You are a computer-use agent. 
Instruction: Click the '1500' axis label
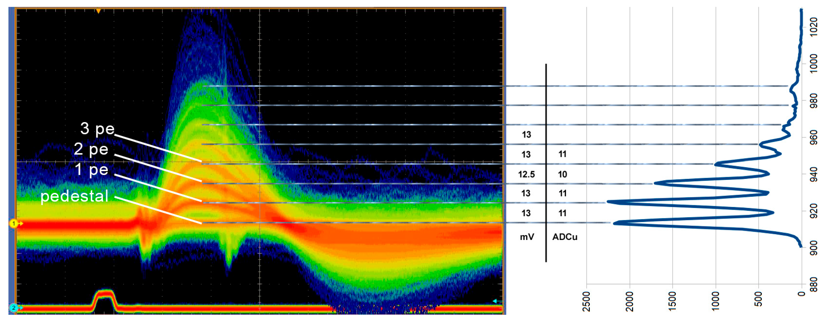[x=672, y=301]
